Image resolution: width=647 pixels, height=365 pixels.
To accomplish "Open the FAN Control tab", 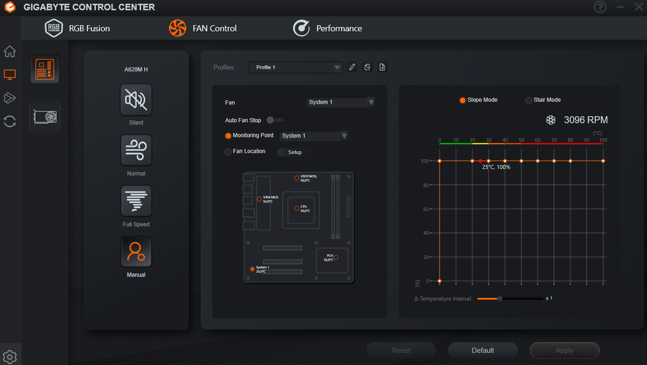I will pyautogui.click(x=203, y=28).
